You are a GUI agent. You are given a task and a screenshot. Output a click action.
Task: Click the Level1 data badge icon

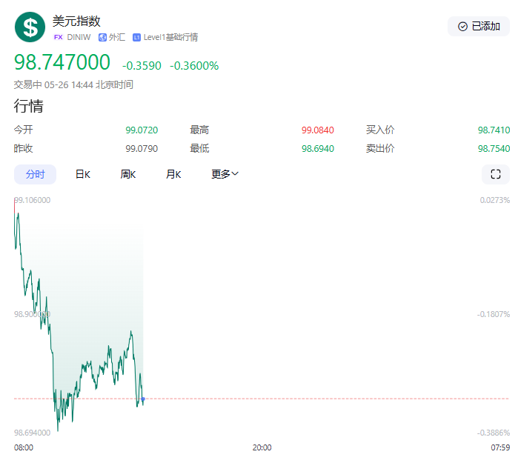coord(136,37)
